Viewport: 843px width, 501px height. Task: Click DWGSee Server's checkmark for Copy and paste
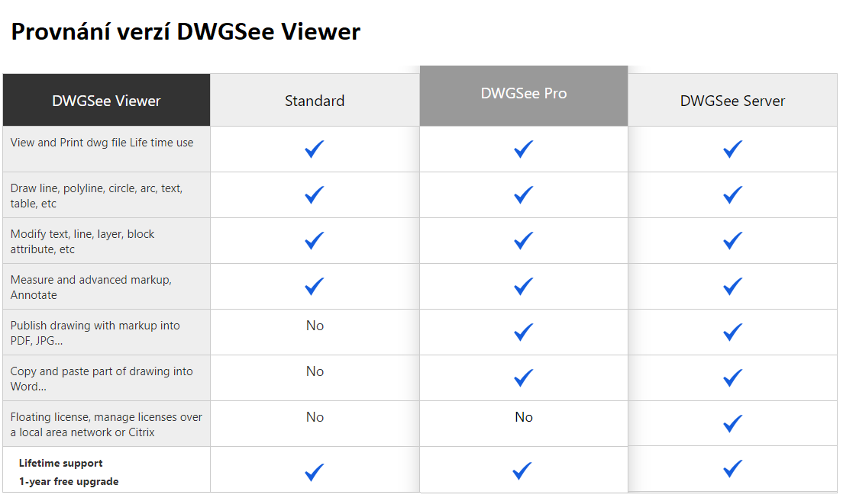pos(732,377)
